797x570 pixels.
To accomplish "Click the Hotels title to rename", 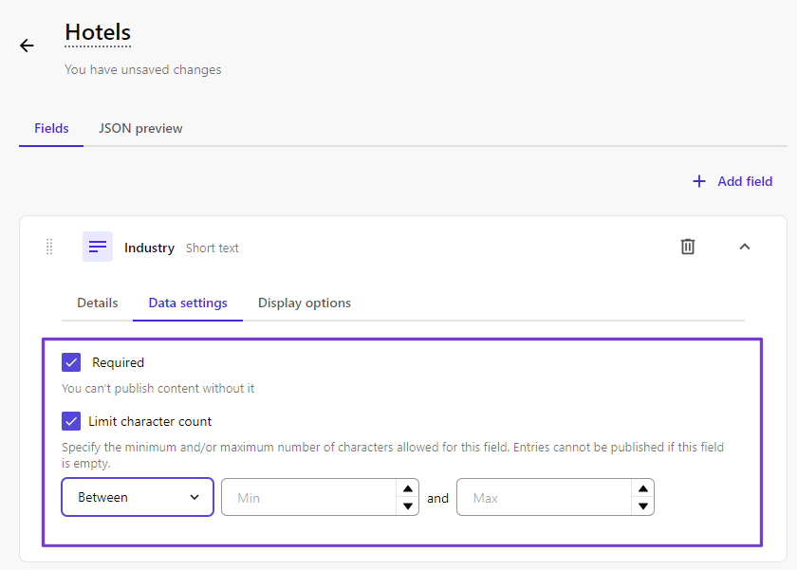I will (x=98, y=32).
